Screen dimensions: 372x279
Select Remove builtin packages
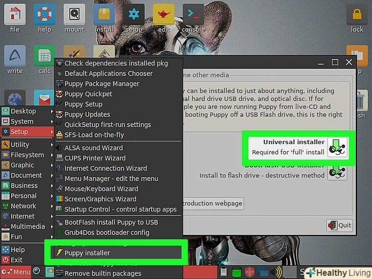coord(118,273)
